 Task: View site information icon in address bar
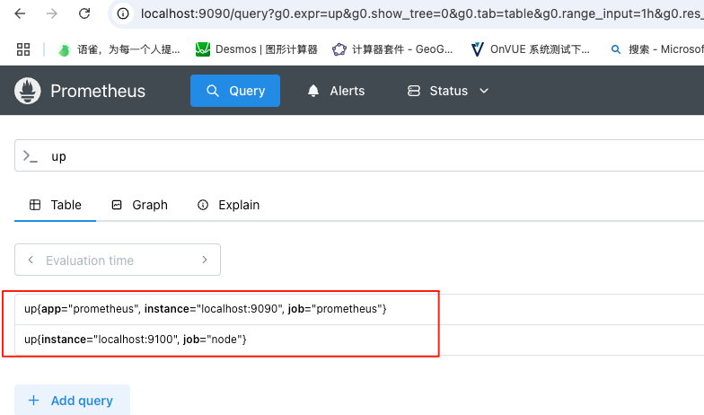click(x=122, y=14)
